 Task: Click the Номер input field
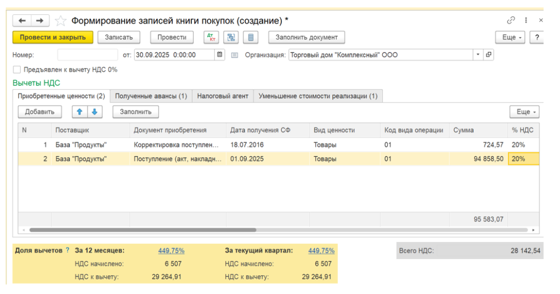(x=87, y=55)
